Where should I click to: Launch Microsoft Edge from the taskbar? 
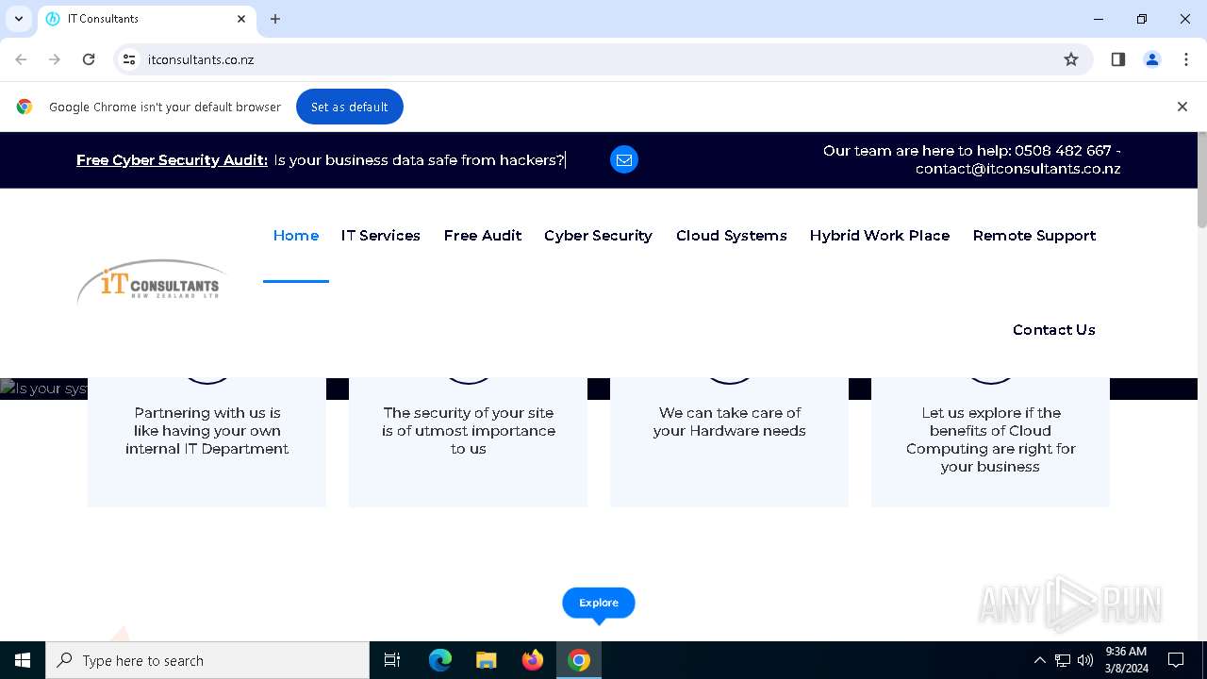point(440,660)
